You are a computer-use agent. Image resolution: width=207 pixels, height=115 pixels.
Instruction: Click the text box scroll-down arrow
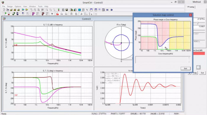(189, 62)
